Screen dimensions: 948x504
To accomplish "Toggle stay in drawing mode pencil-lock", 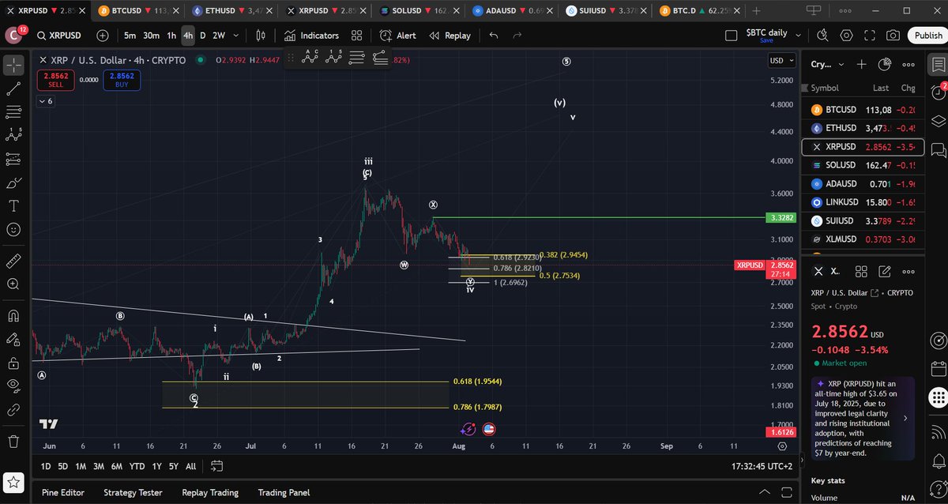I will pos(13,340).
